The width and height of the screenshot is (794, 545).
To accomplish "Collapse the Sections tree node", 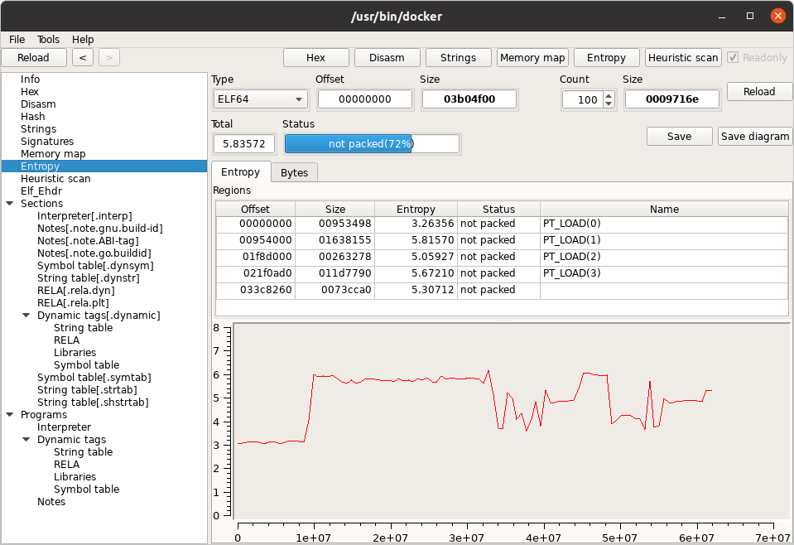I will [x=9, y=204].
